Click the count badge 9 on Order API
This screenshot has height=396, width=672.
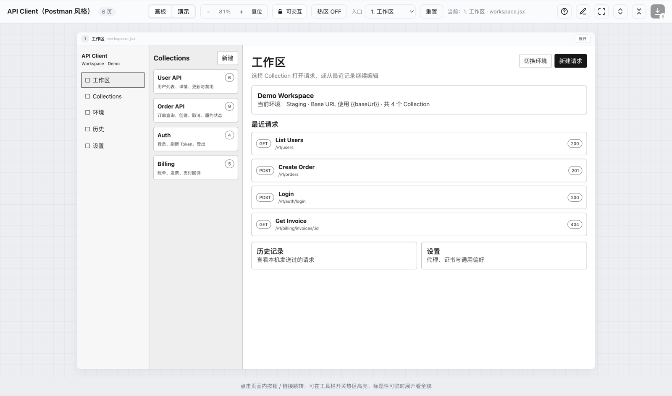[x=229, y=106]
